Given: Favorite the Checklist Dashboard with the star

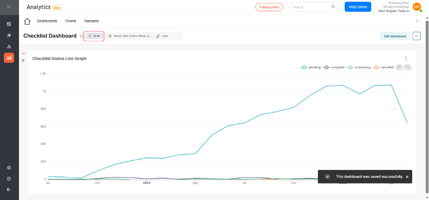Looking at the screenshot, I should point(81,36).
